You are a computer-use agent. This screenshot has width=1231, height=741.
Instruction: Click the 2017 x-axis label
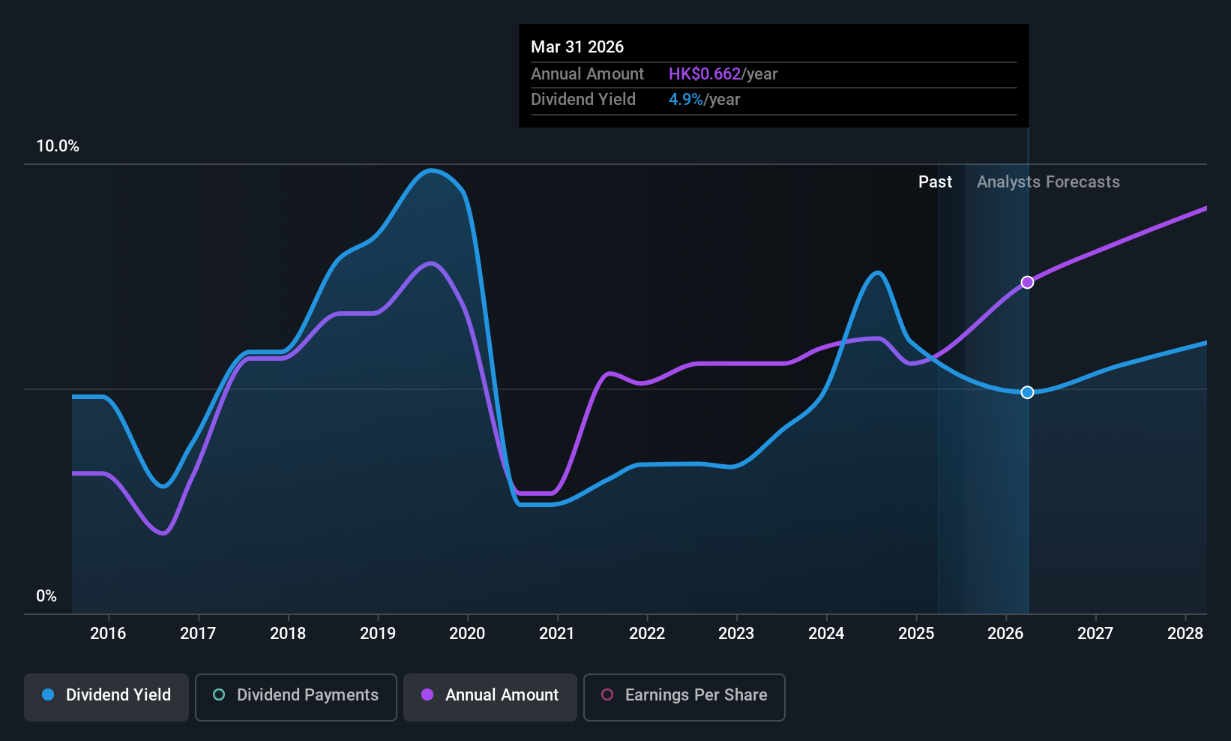pyautogui.click(x=198, y=633)
